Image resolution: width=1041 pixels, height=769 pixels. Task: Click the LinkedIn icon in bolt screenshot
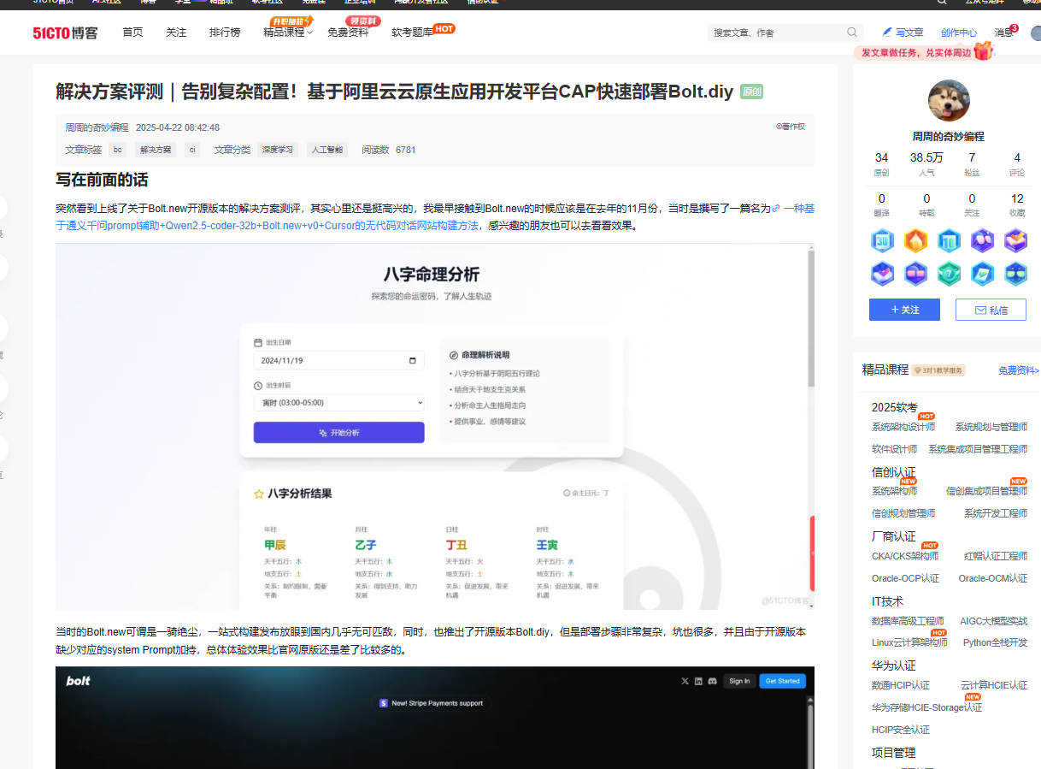(x=698, y=681)
